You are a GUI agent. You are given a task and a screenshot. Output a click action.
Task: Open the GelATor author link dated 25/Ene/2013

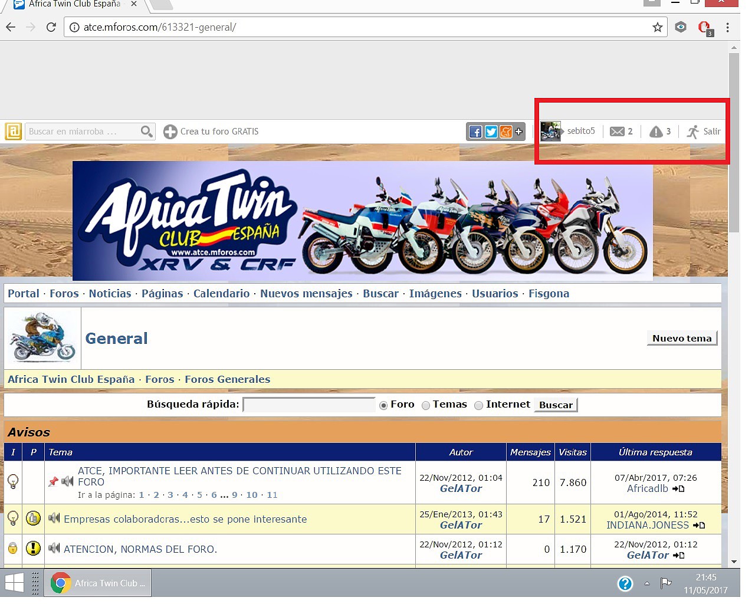[x=461, y=525]
